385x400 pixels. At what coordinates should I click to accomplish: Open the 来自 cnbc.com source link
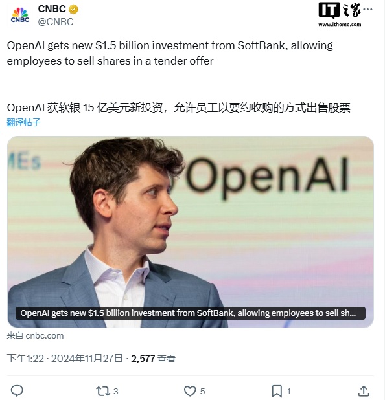[35, 335]
